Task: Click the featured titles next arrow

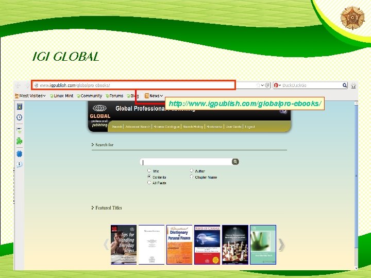Action: click(281, 245)
